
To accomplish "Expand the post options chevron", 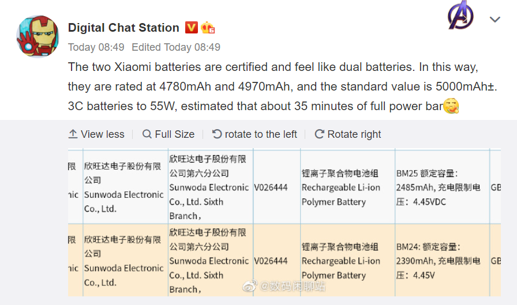I will click(x=494, y=20).
